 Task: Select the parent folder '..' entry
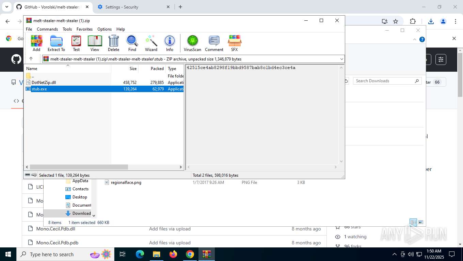[105, 76]
